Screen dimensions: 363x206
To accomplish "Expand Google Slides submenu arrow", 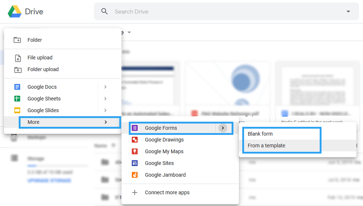I will (x=105, y=110).
